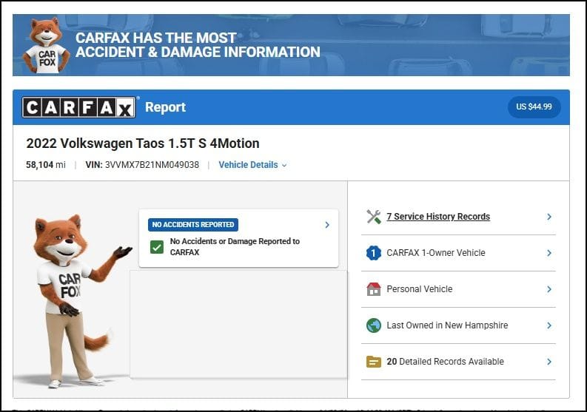Click the wrench and screwdriver service icon
Image resolution: width=587 pixels, height=412 pixels.
374,217
